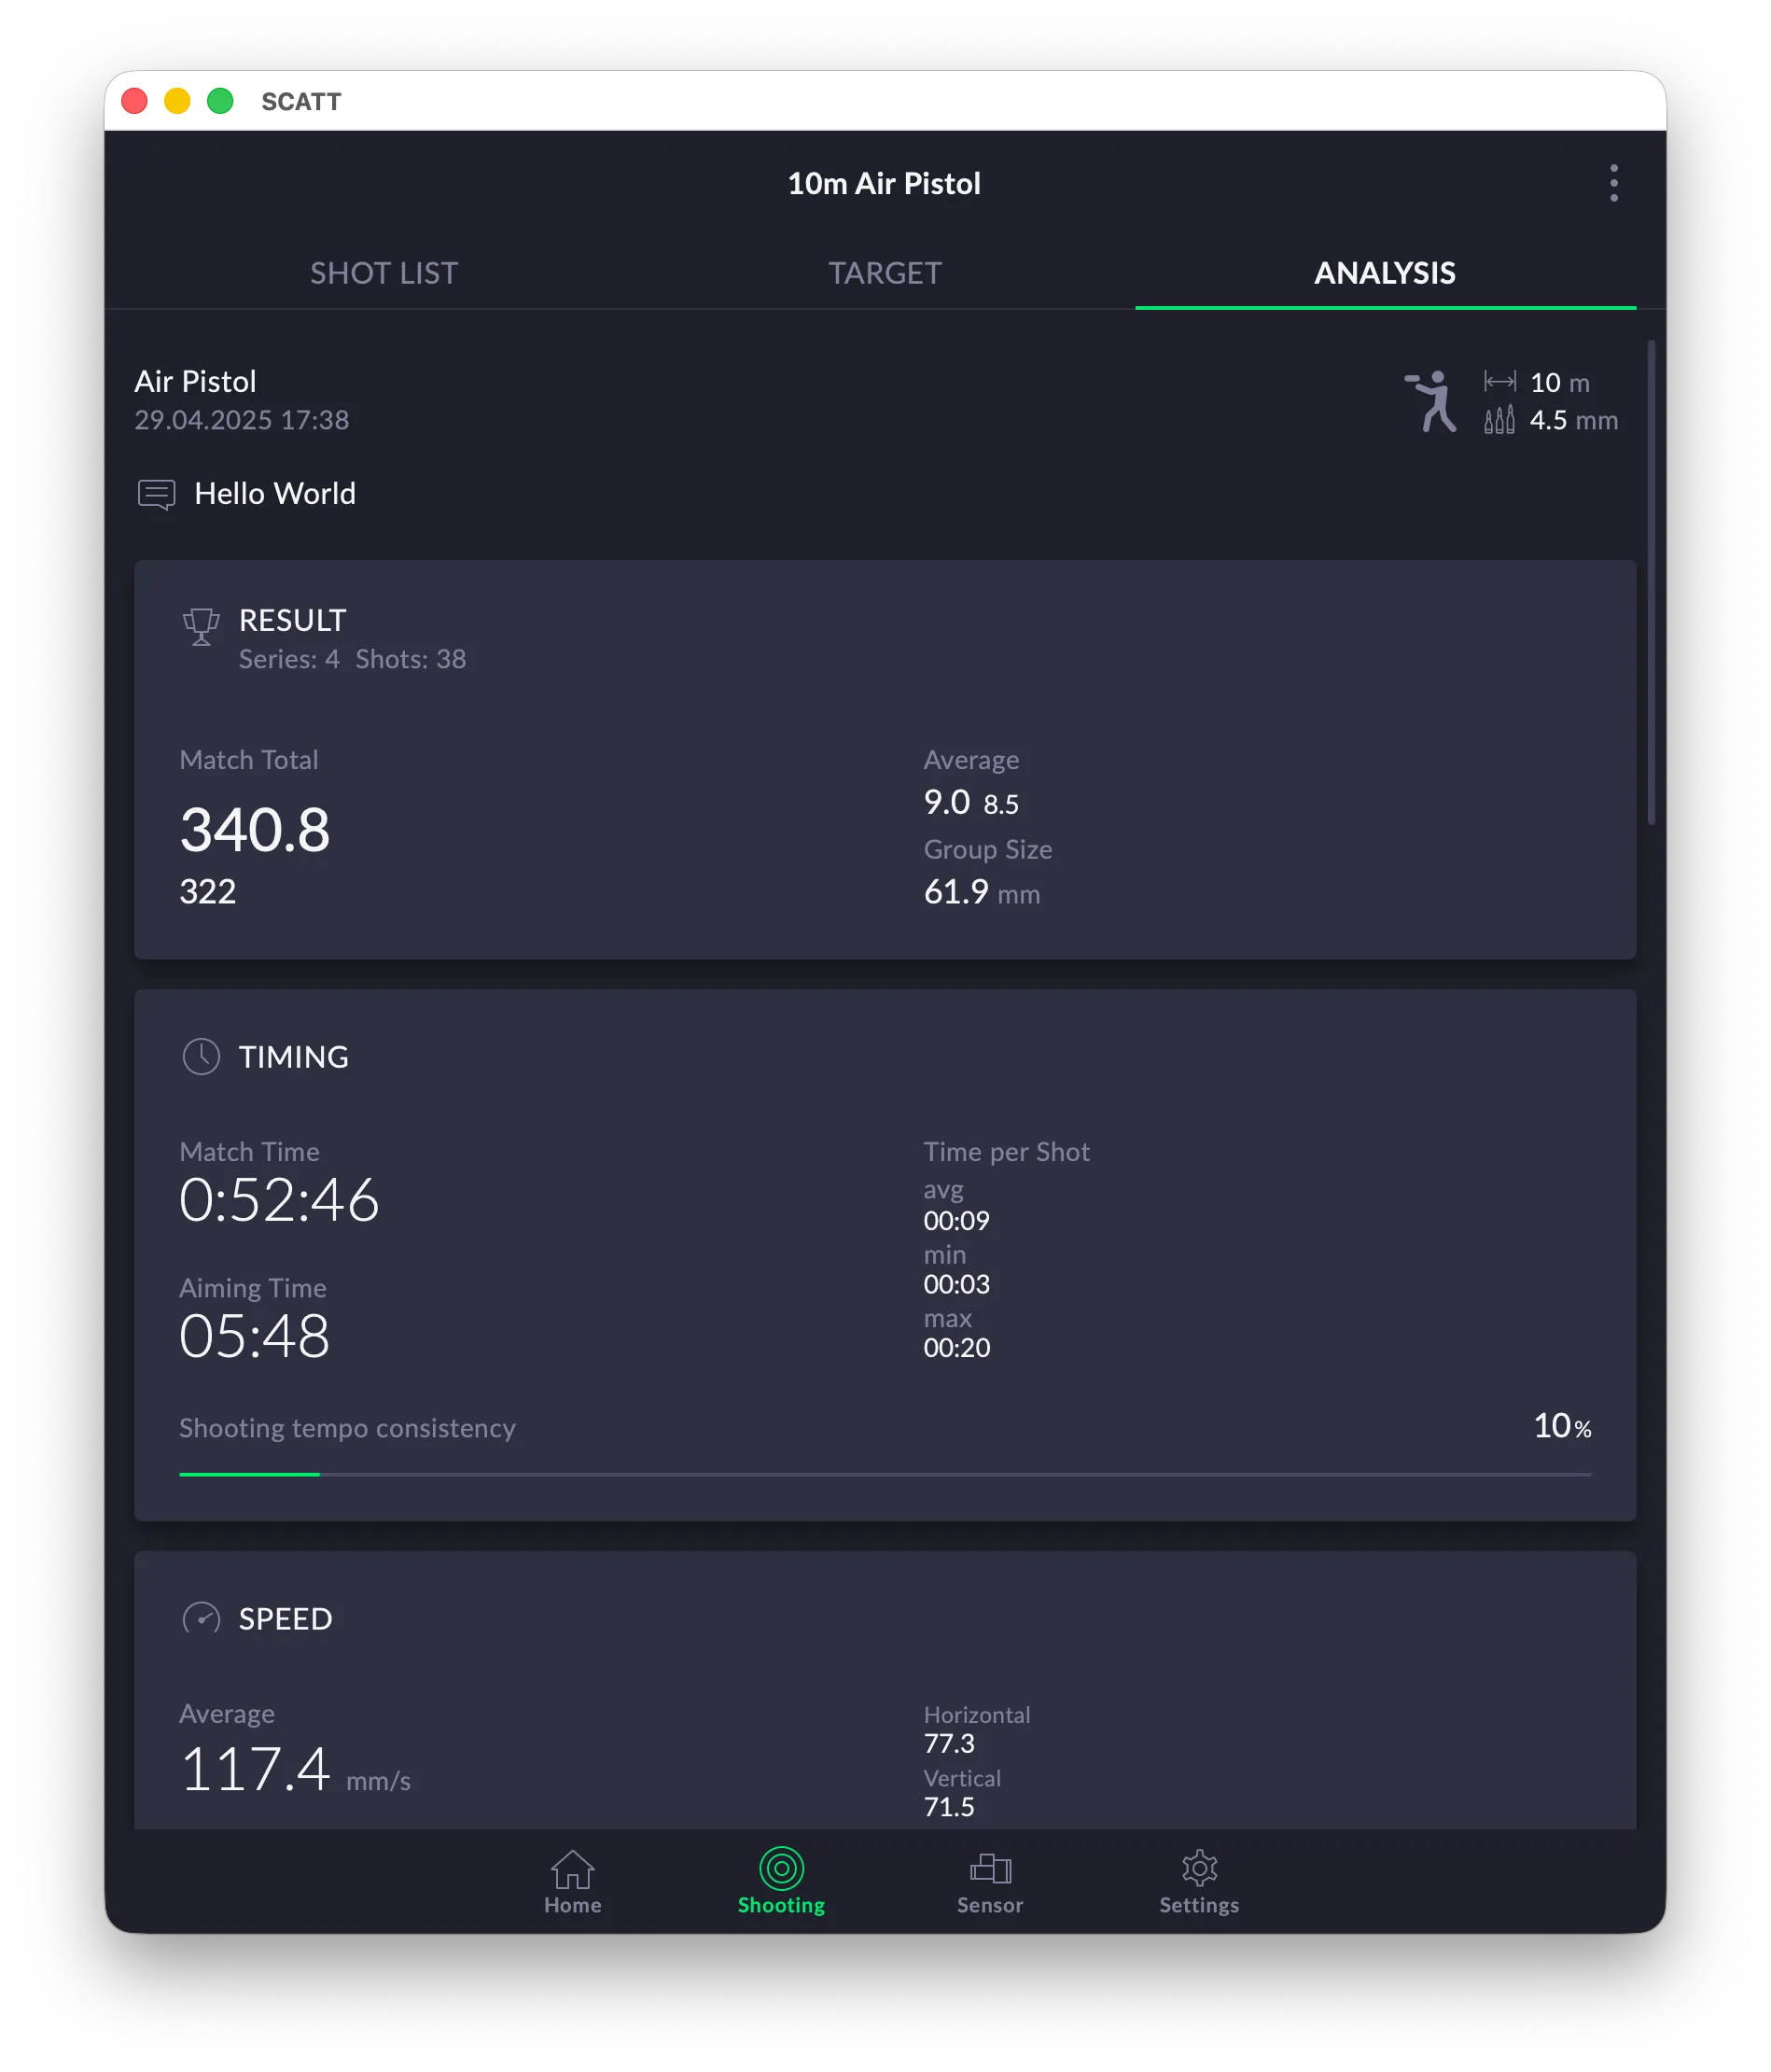This screenshot has width=1771, height=2072.
Task: Click the Hello World note text
Action: pos(275,493)
